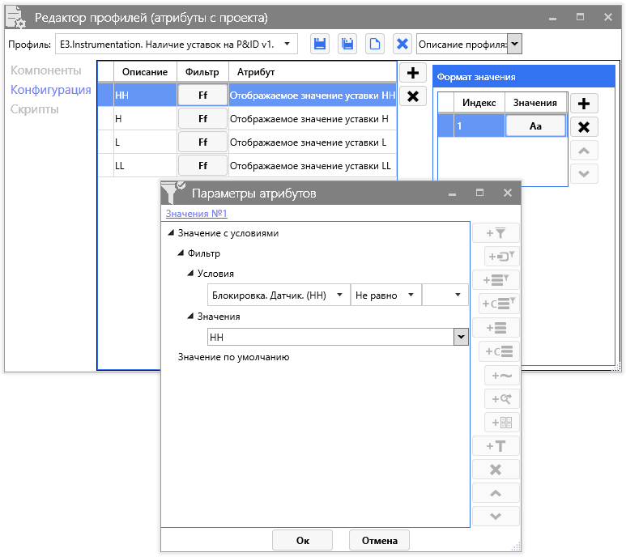The height and width of the screenshot is (557, 626).
Task: Add a value format entry with plus
Action: 584,103
